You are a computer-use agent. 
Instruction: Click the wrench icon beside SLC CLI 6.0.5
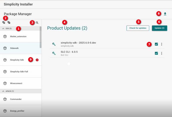click(x=54, y=53)
